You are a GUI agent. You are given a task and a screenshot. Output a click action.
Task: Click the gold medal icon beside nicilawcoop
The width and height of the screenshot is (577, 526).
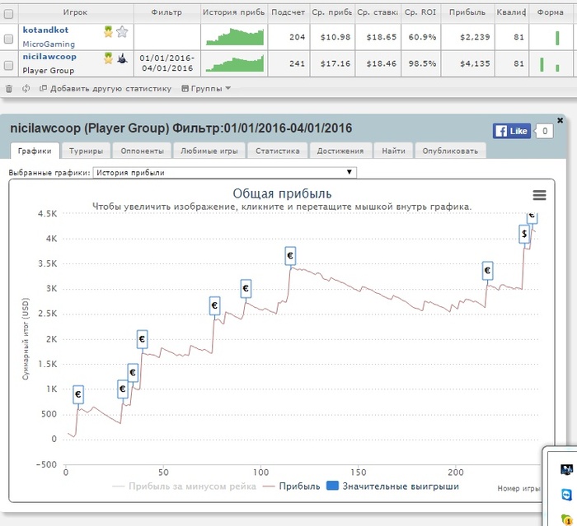[x=108, y=58]
